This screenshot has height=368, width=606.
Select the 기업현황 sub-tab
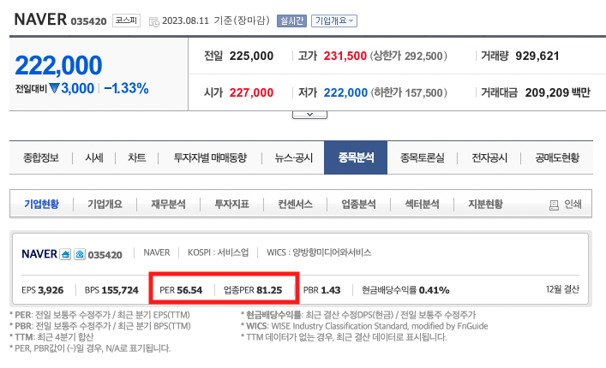42,204
